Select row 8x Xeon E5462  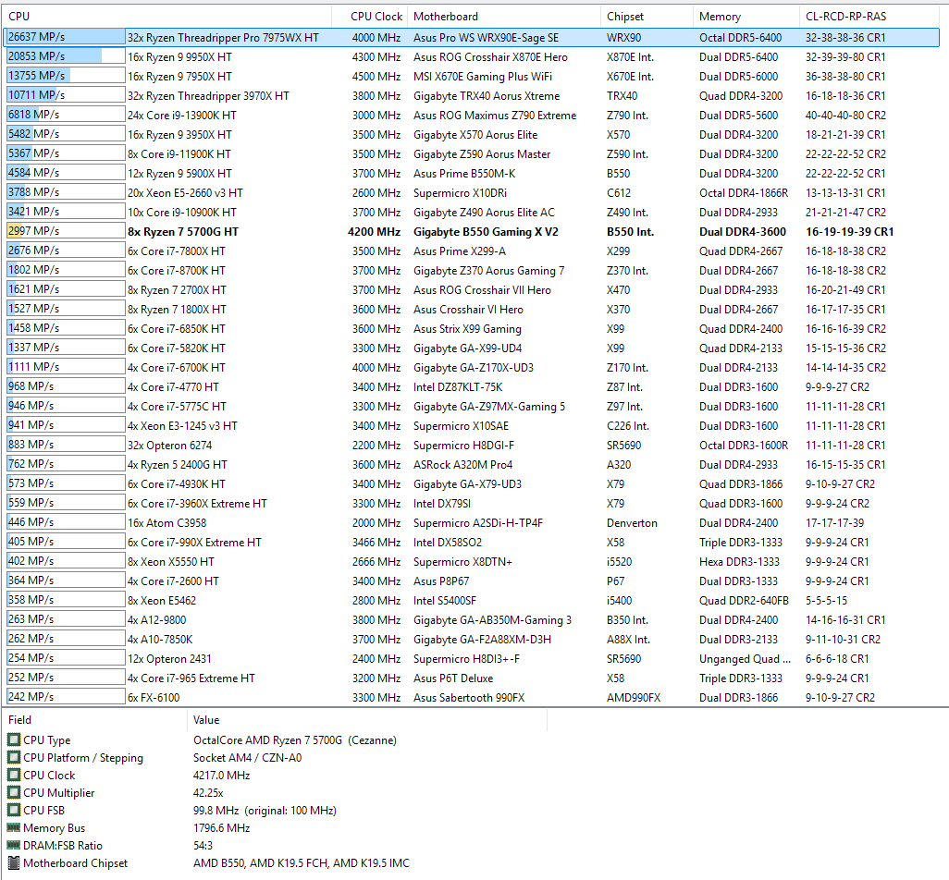471,601
